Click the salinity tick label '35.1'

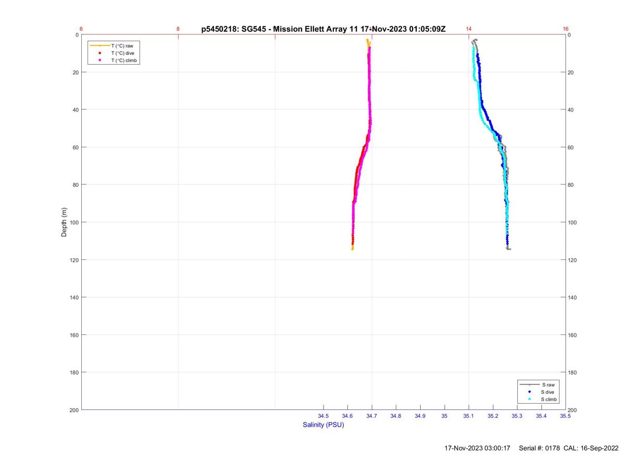469,416
